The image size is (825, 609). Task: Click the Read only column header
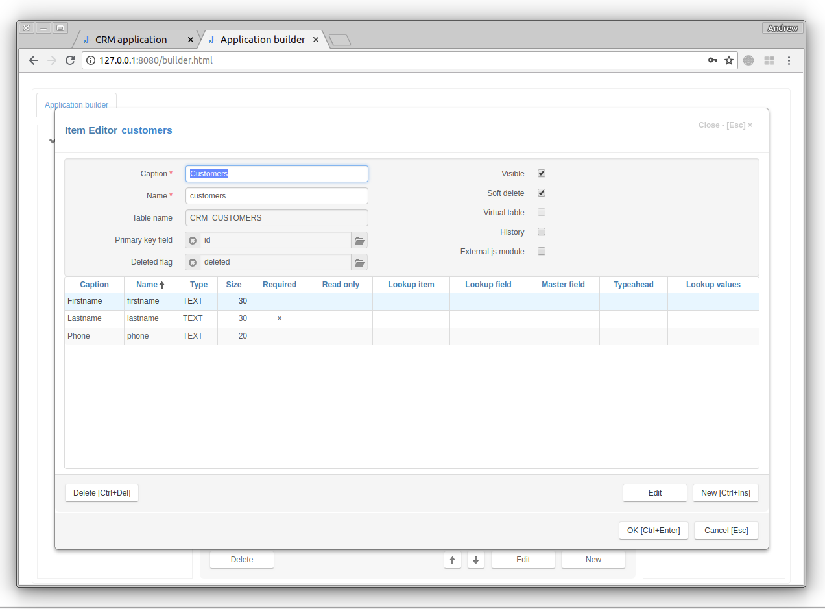[x=341, y=285]
